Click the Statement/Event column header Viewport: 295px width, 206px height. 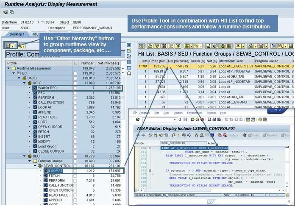point(236,61)
